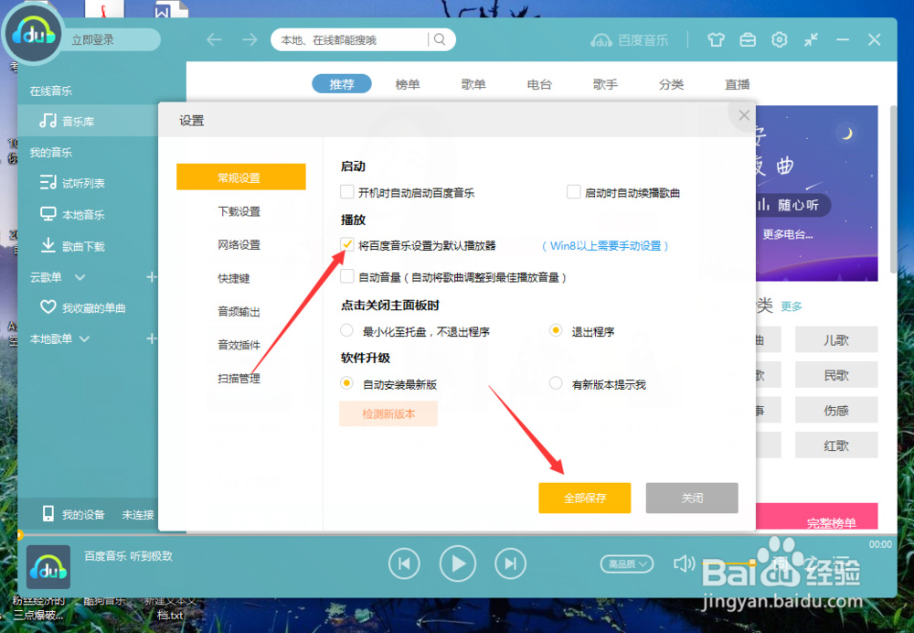
Task: Switch to 歌单 tab
Action: [x=473, y=84]
